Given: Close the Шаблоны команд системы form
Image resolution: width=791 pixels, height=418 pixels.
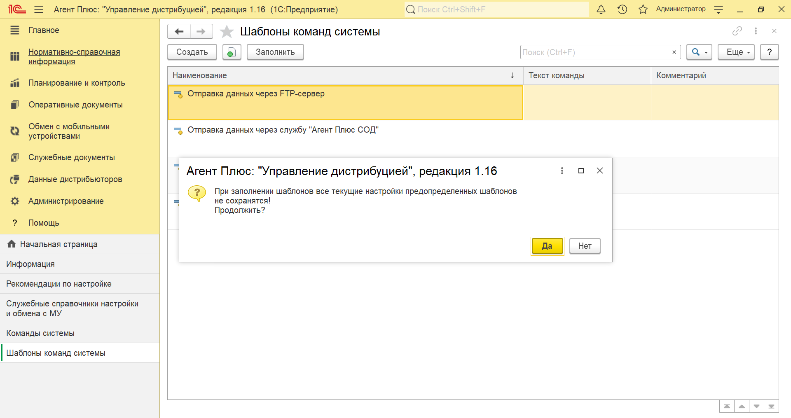Looking at the screenshot, I should click(774, 31).
